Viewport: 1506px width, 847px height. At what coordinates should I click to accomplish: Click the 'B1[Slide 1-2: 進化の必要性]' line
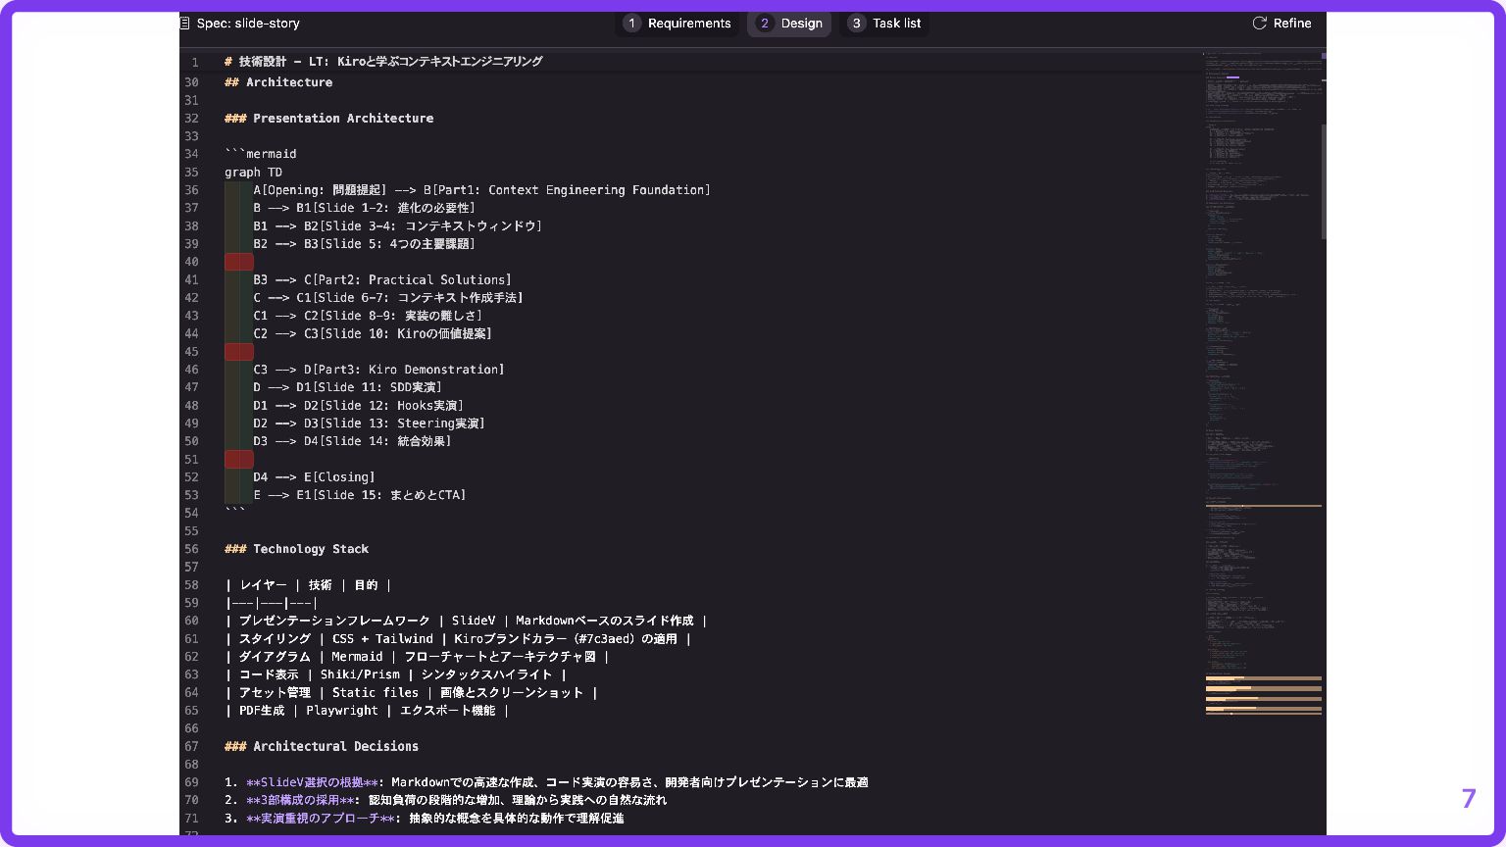point(364,208)
